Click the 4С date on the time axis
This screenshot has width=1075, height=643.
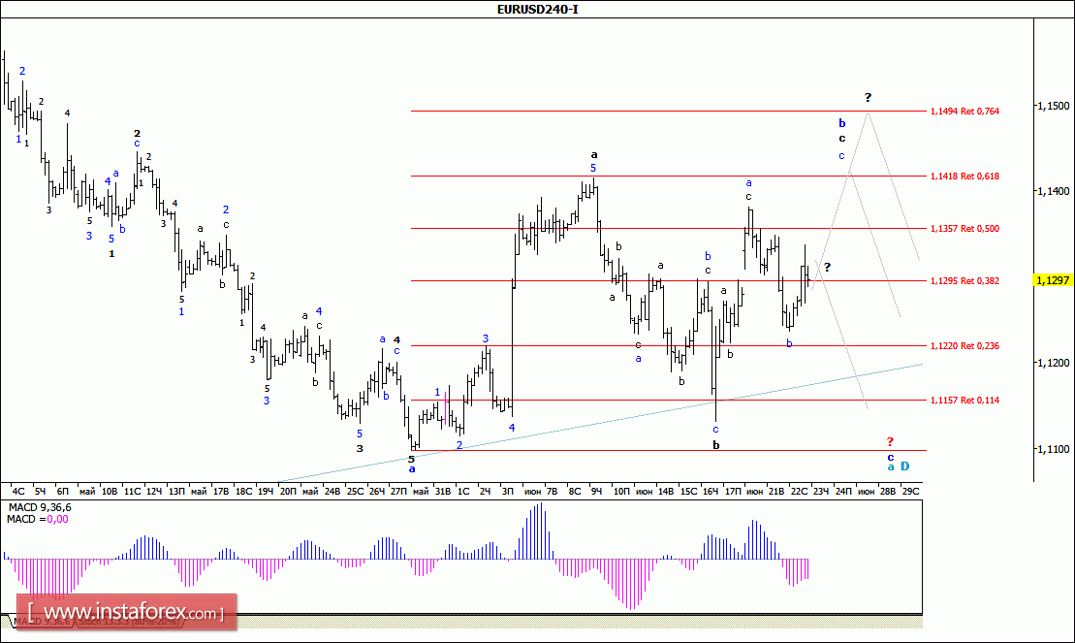click(x=18, y=492)
